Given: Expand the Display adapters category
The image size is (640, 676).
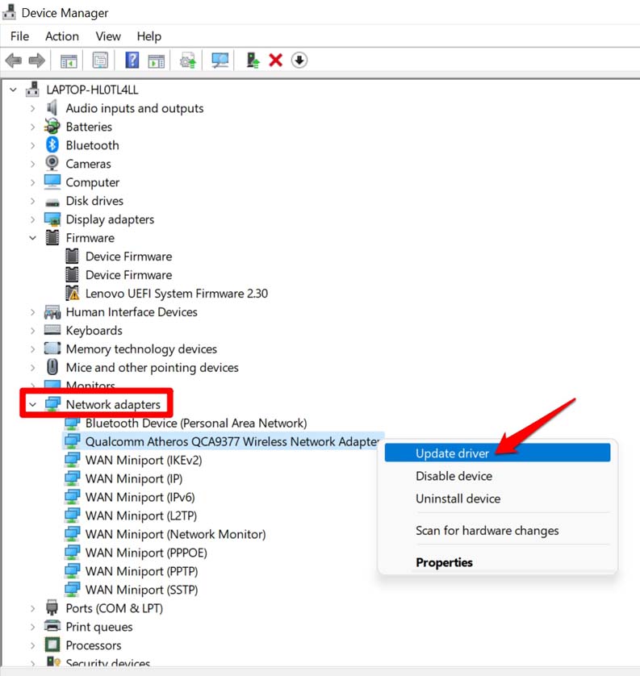Looking at the screenshot, I should (x=33, y=219).
